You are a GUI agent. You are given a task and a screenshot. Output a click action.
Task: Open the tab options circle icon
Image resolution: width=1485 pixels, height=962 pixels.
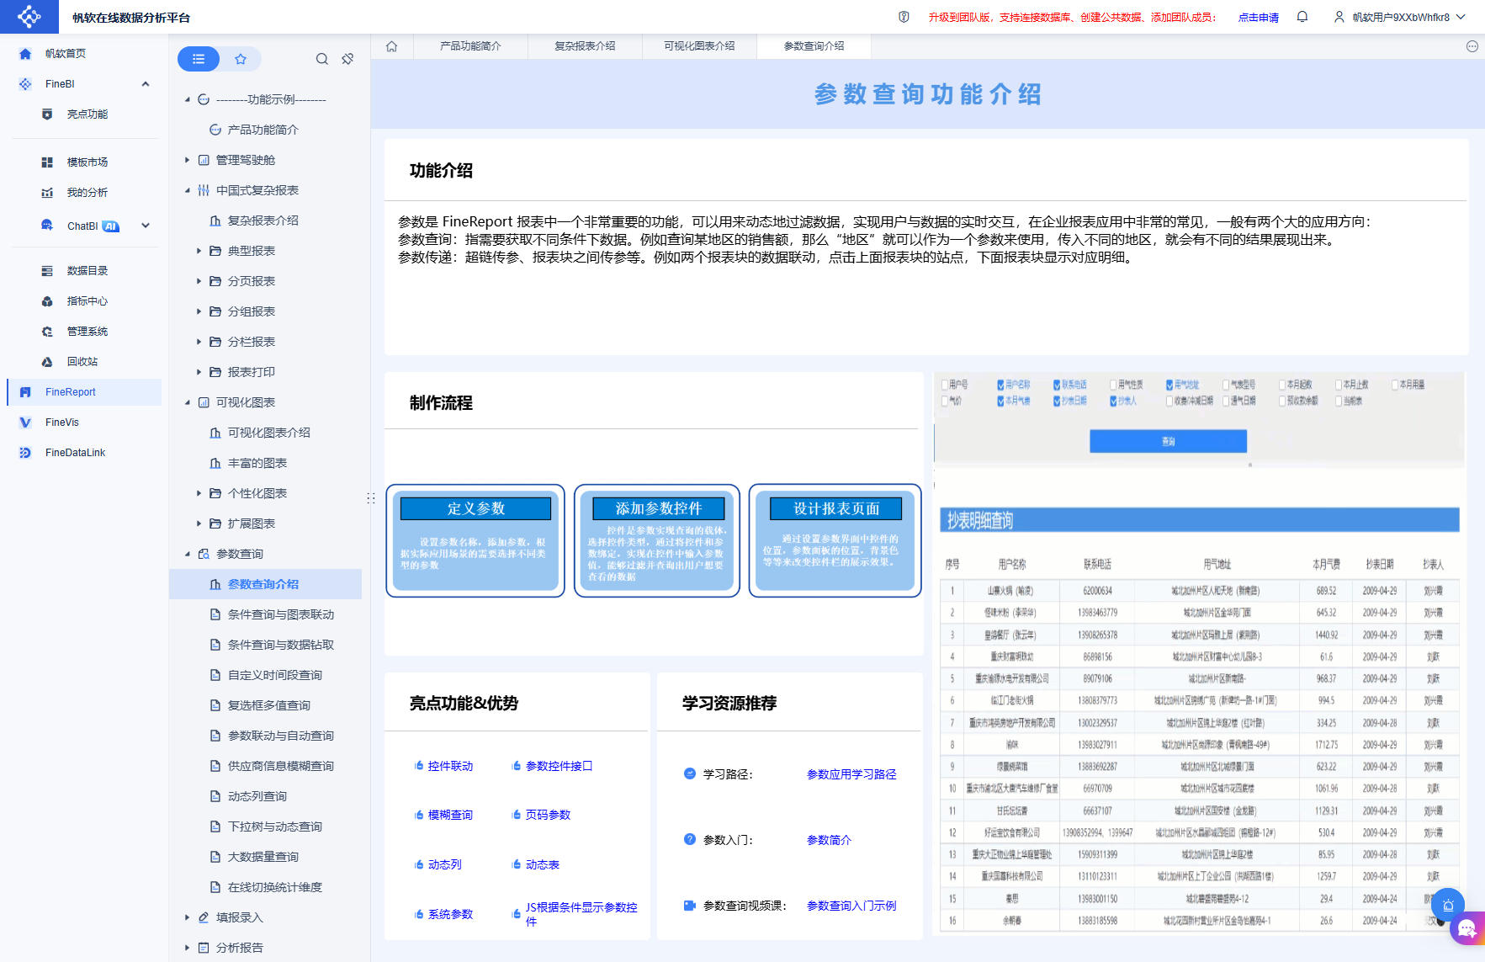pyautogui.click(x=1472, y=46)
